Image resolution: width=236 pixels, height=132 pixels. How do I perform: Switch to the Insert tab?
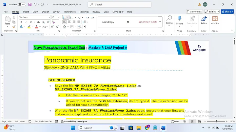[x=26, y=12]
